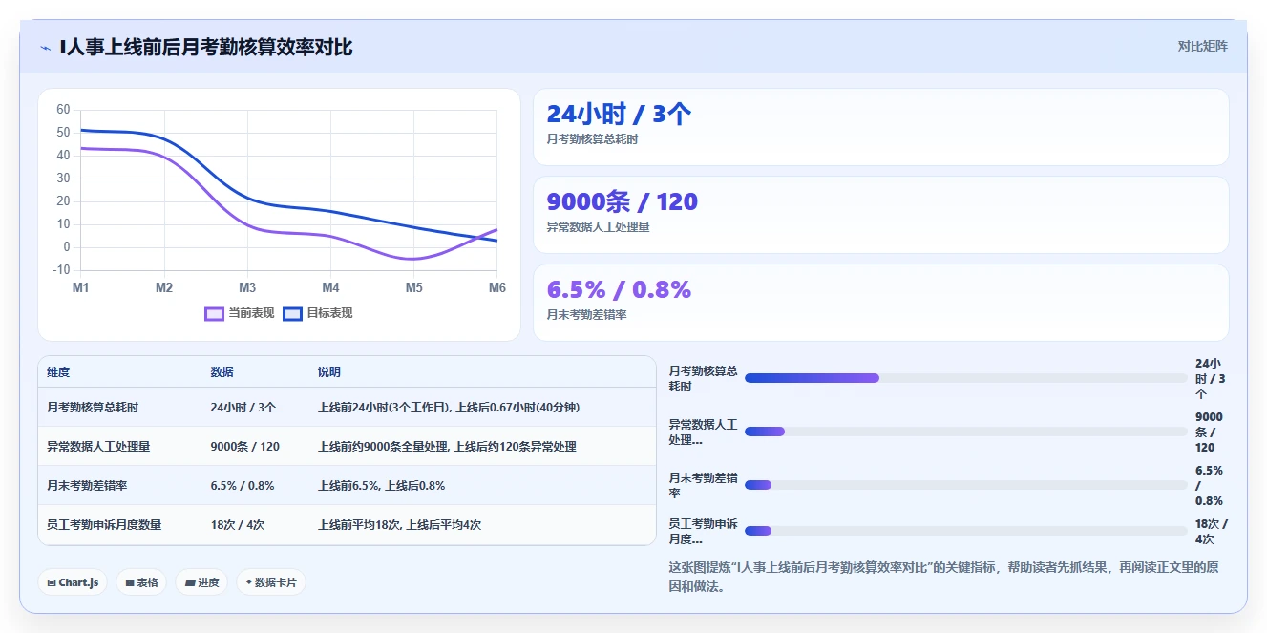The image size is (1267, 633).
Task: Click the 表格 tag chip
Action: point(141,582)
